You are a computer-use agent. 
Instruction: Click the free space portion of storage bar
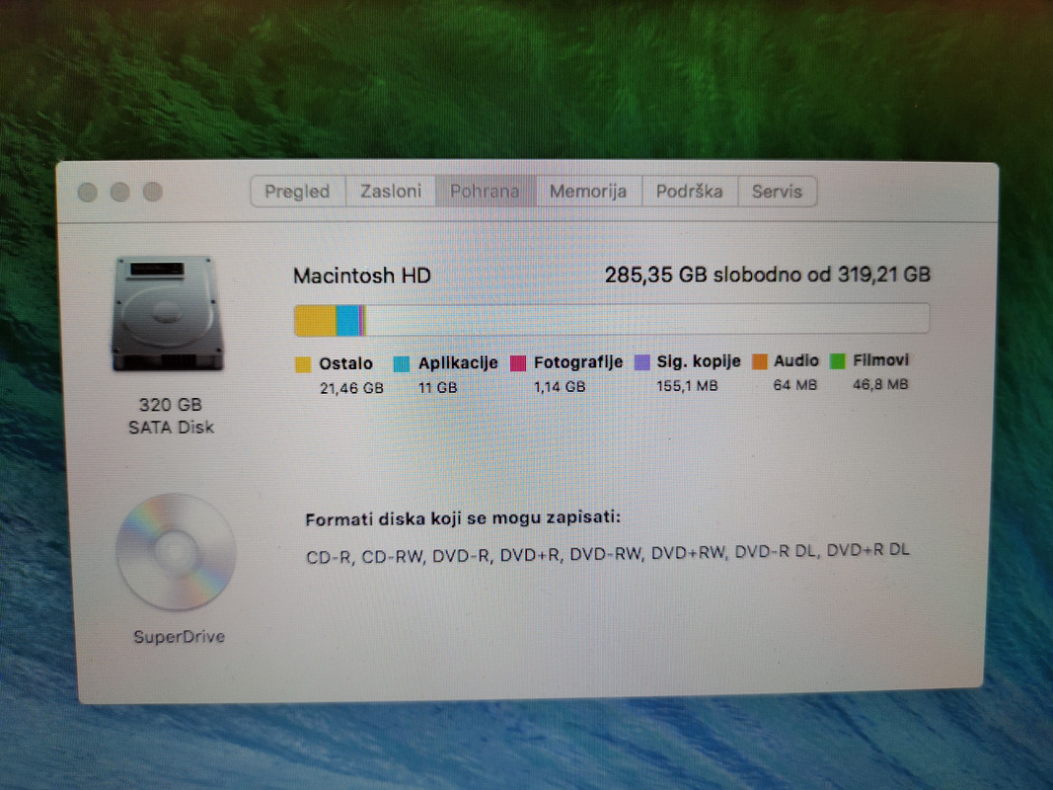[647, 319]
